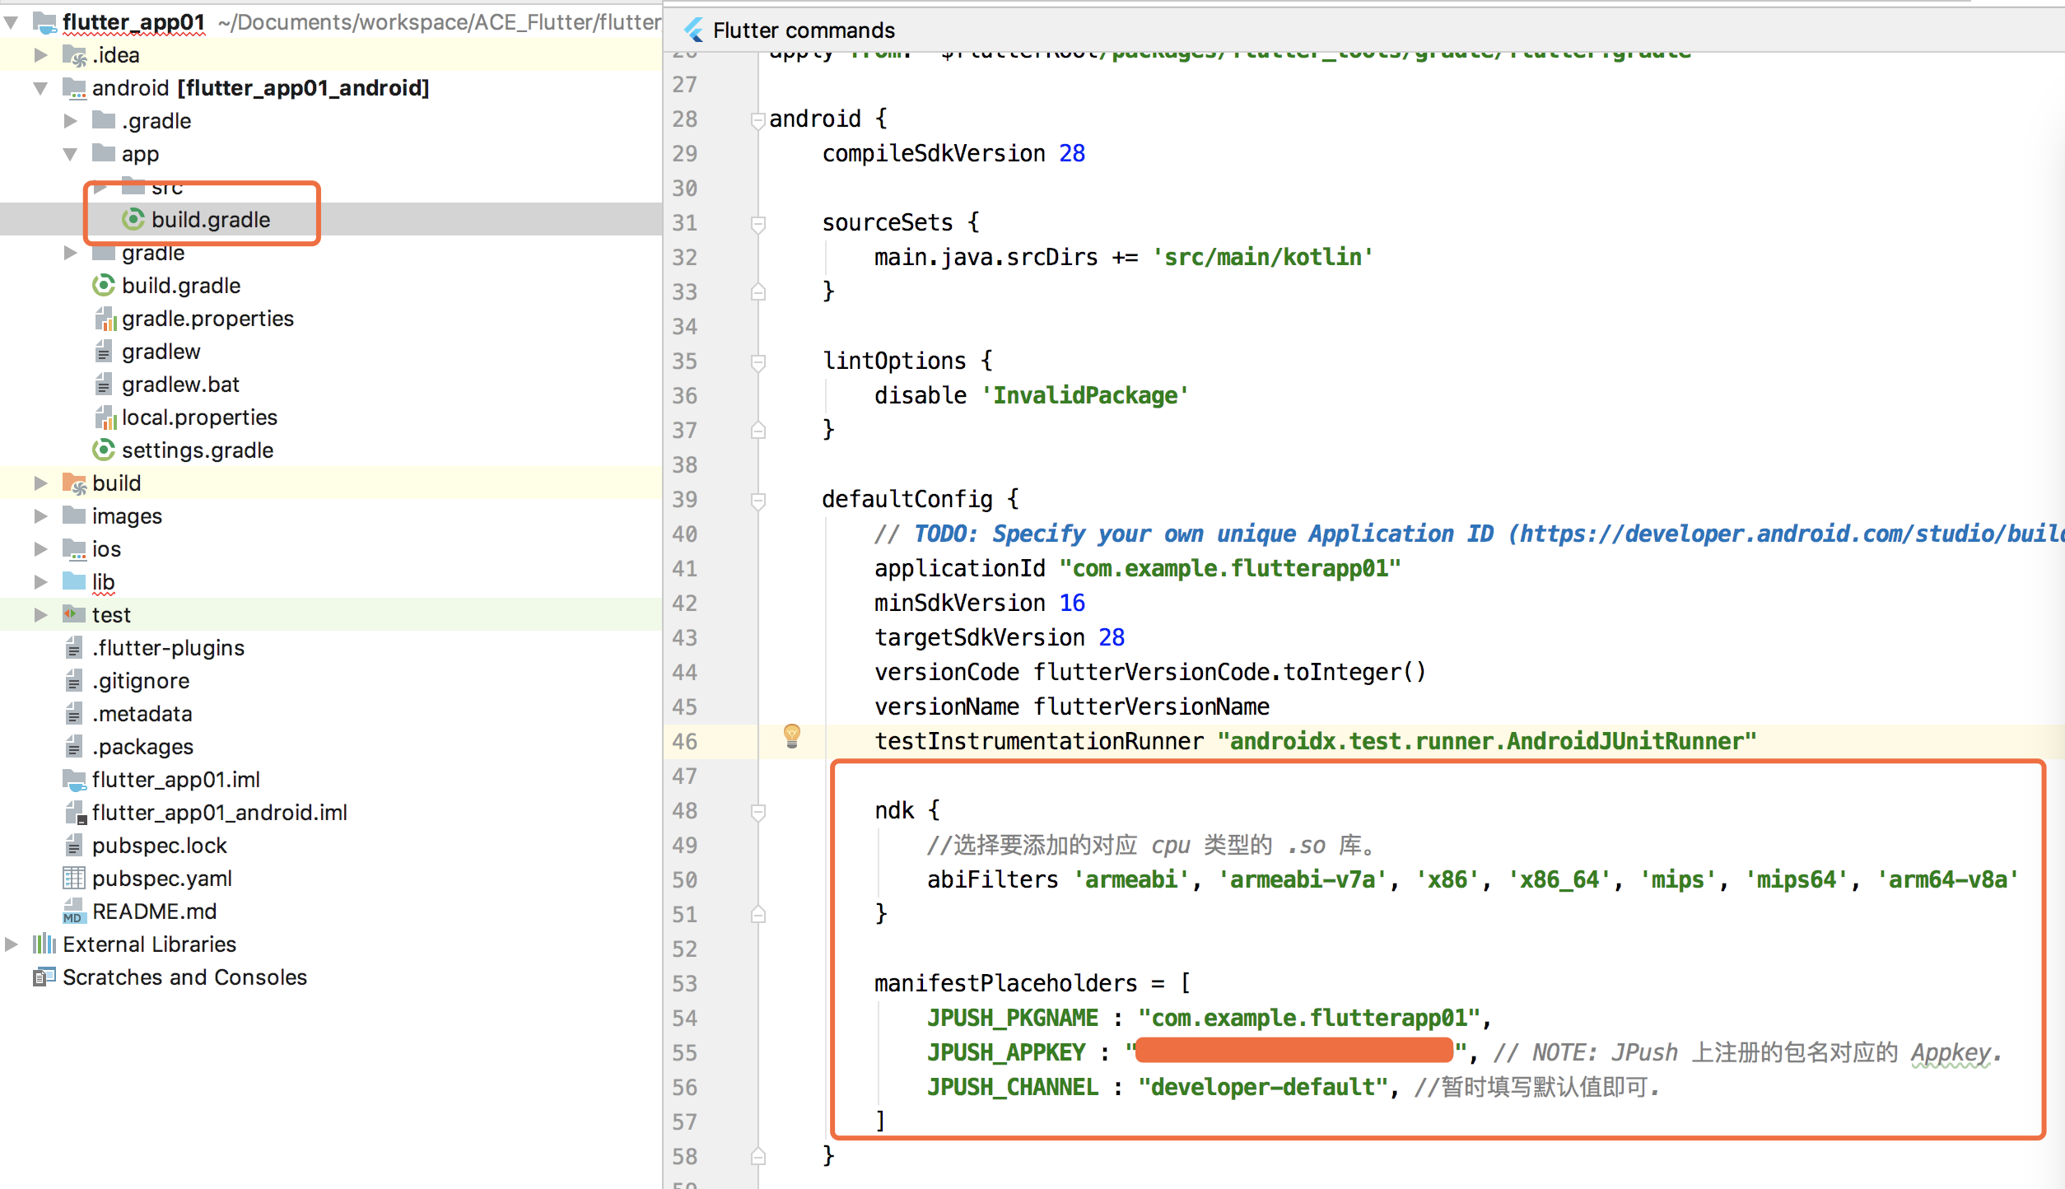Click the External Libraries icon
The image size is (2065, 1189).
point(44,944)
